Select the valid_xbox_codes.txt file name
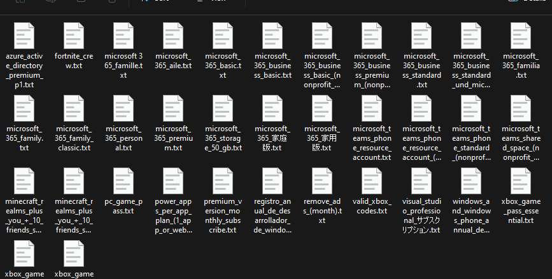Viewport: 552px width, 279px height. pyautogui.click(x=372, y=206)
